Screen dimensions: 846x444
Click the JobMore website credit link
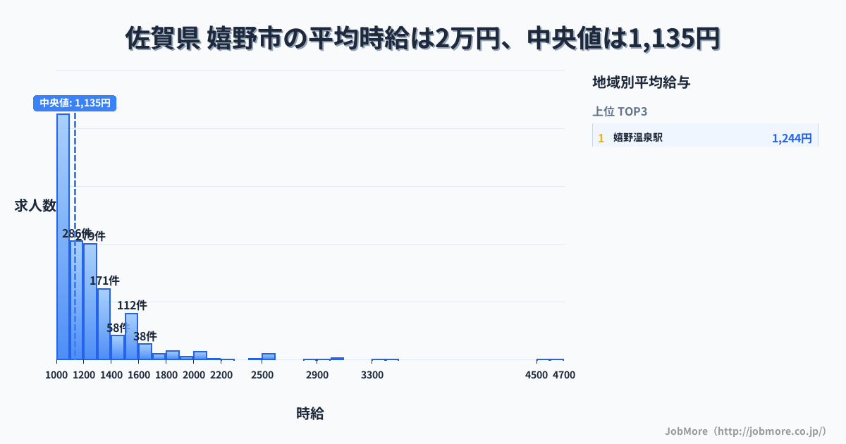pos(746,431)
